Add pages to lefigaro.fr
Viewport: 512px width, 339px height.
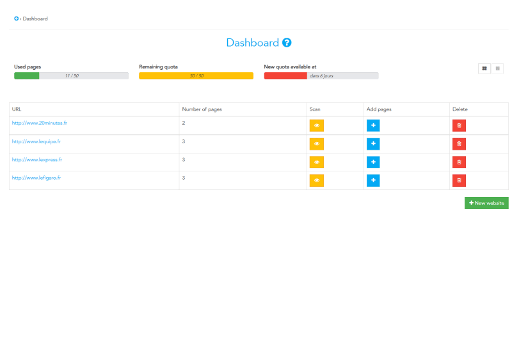pos(373,180)
